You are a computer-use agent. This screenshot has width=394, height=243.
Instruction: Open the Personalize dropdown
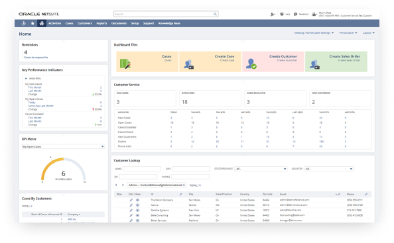tap(348, 33)
